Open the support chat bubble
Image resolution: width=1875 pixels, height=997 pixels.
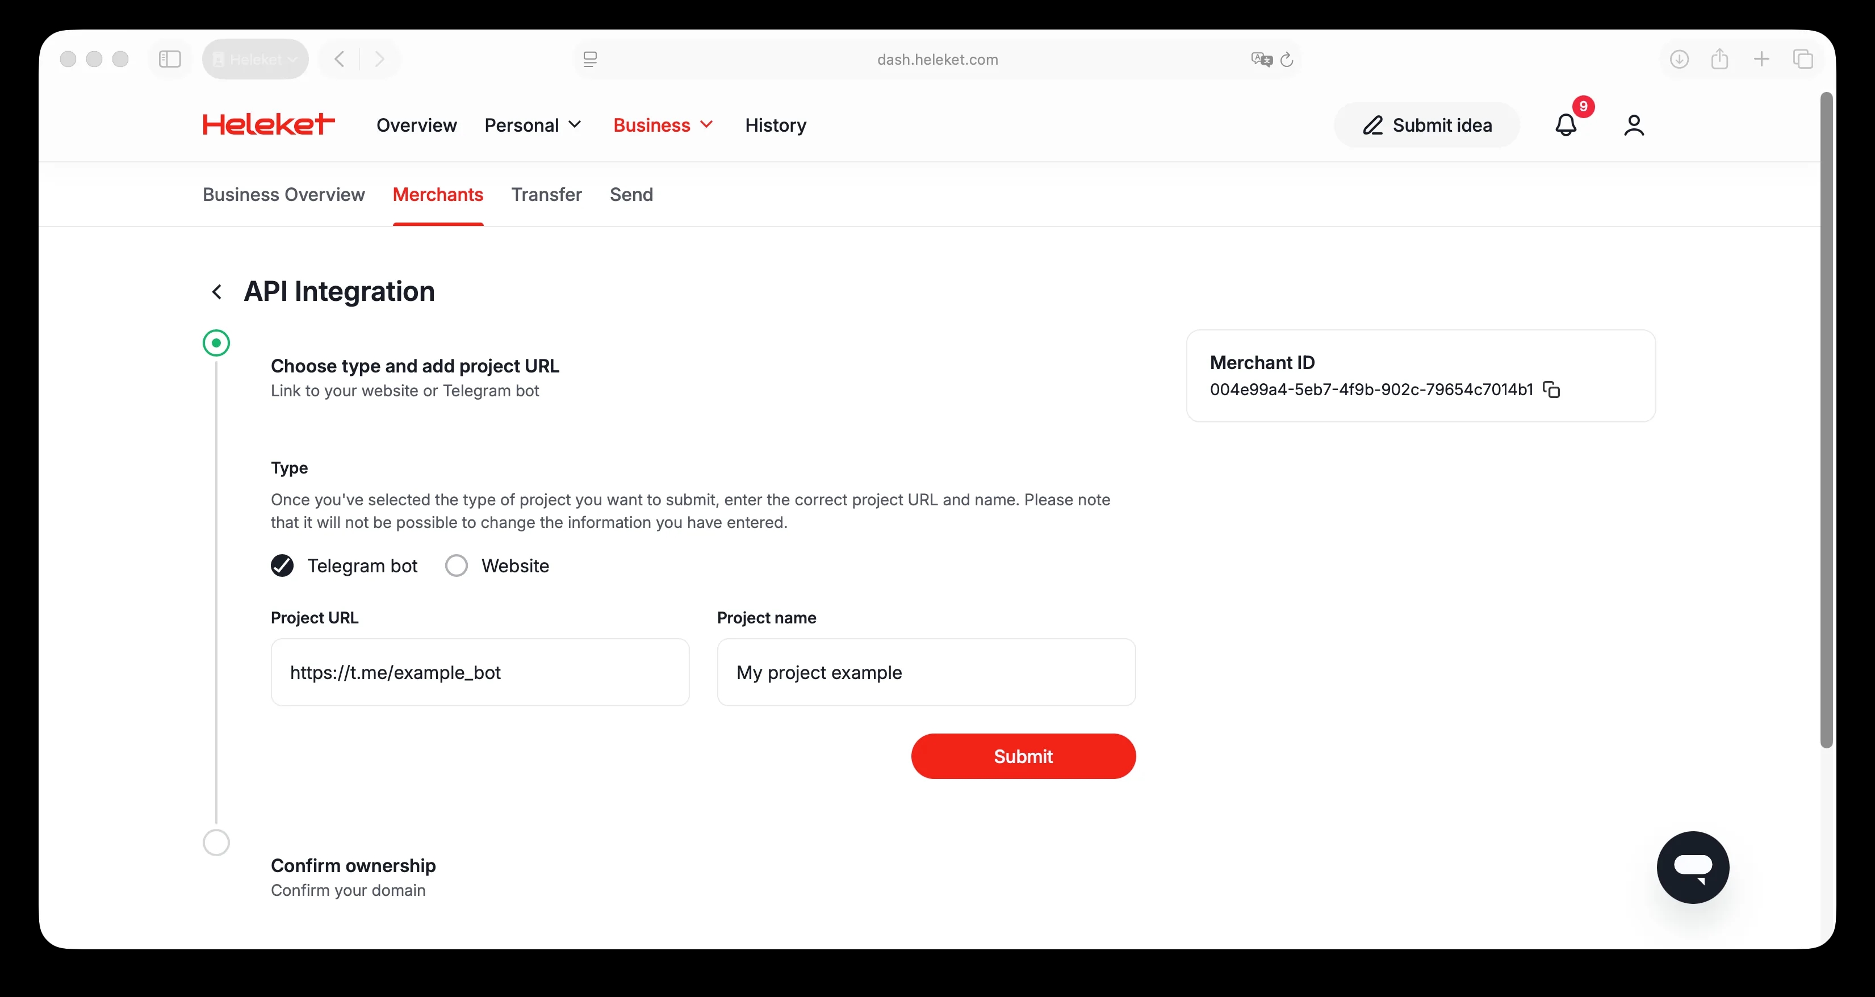click(x=1693, y=867)
